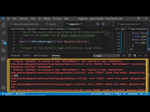Open the Explorer view in activity bar
The width and height of the screenshot is (150, 112).
coord(3,25)
